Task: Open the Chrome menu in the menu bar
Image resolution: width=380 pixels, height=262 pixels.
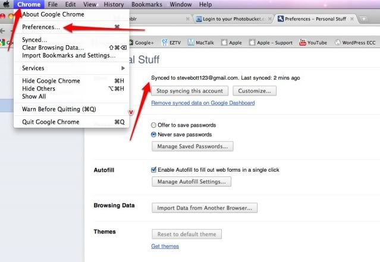Action: point(29,4)
